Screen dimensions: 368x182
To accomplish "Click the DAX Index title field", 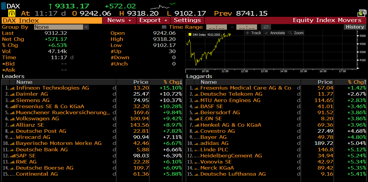I will click(52, 20).
